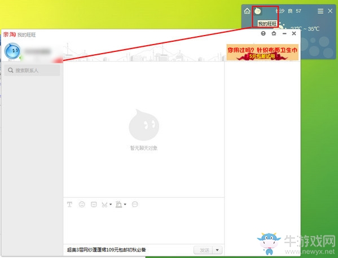Screen dimensions: 338x258
Task: Open the emoji smiley picker
Action: point(82,204)
